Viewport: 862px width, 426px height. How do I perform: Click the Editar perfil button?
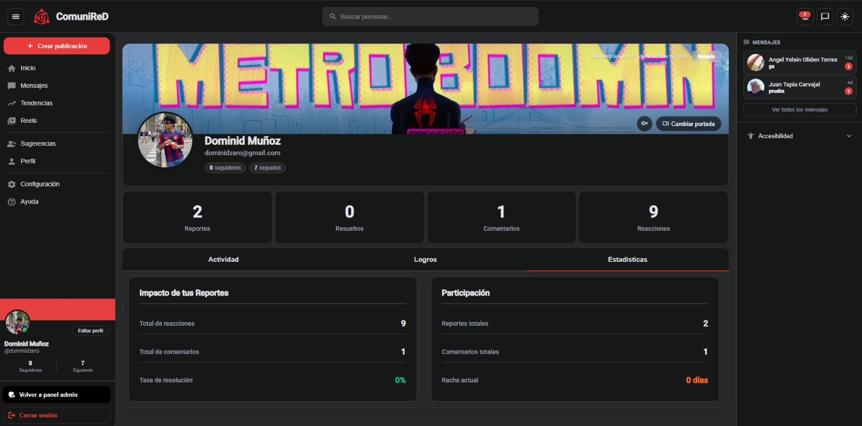point(91,331)
